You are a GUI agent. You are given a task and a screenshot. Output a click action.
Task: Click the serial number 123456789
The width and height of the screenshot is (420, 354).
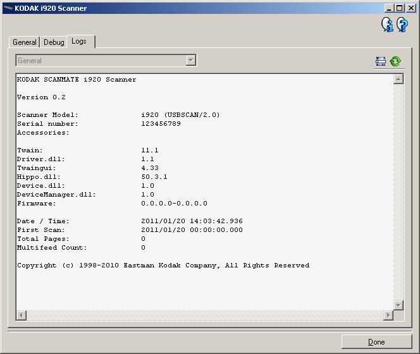(161, 124)
